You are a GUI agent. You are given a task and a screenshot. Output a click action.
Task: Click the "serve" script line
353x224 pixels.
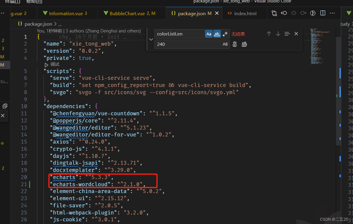[103, 78]
